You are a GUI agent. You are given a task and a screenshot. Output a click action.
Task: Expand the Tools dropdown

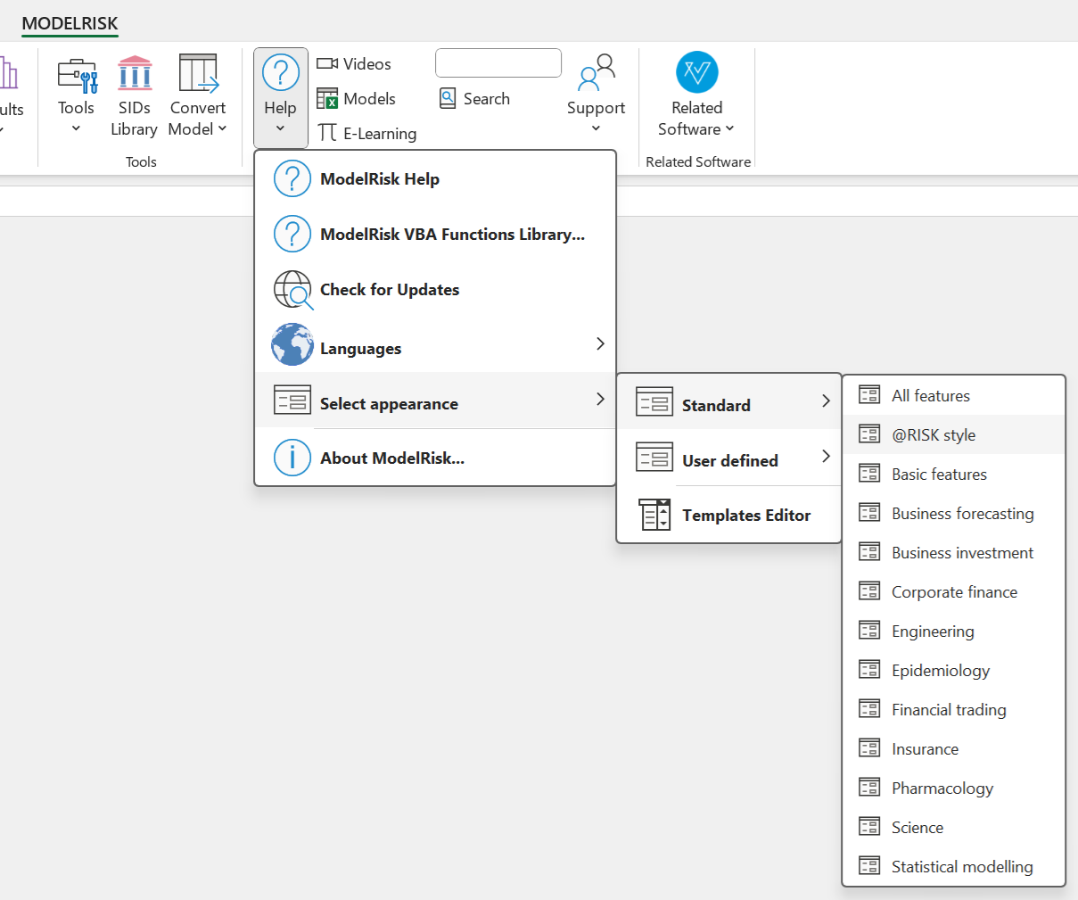point(76,93)
